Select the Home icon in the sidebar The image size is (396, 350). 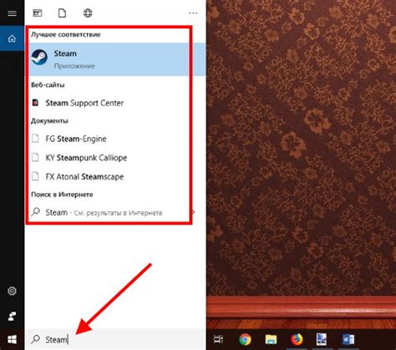[12, 38]
